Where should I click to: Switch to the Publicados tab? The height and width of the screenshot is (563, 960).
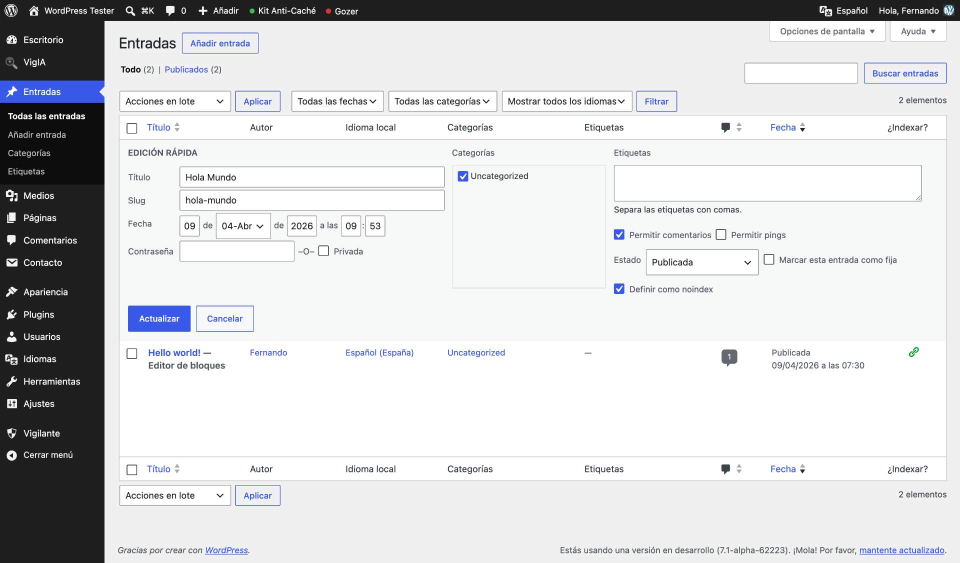pos(186,69)
